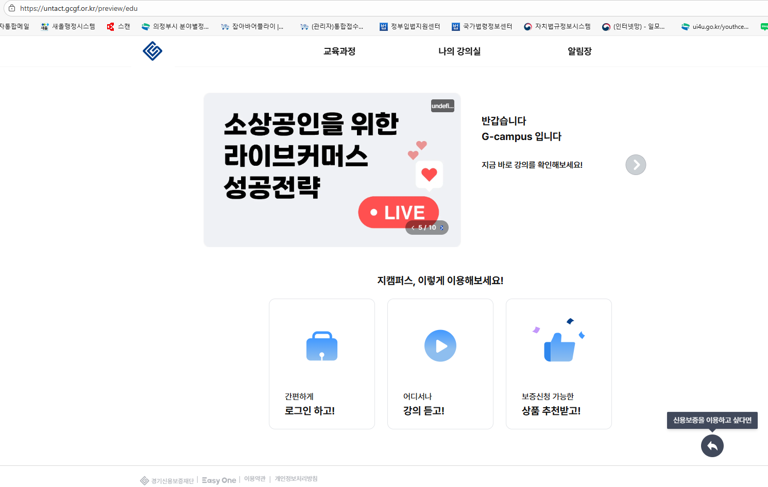Click the site security lock icon in address bar
Viewport: 768px width, 487px height.
(12, 8)
